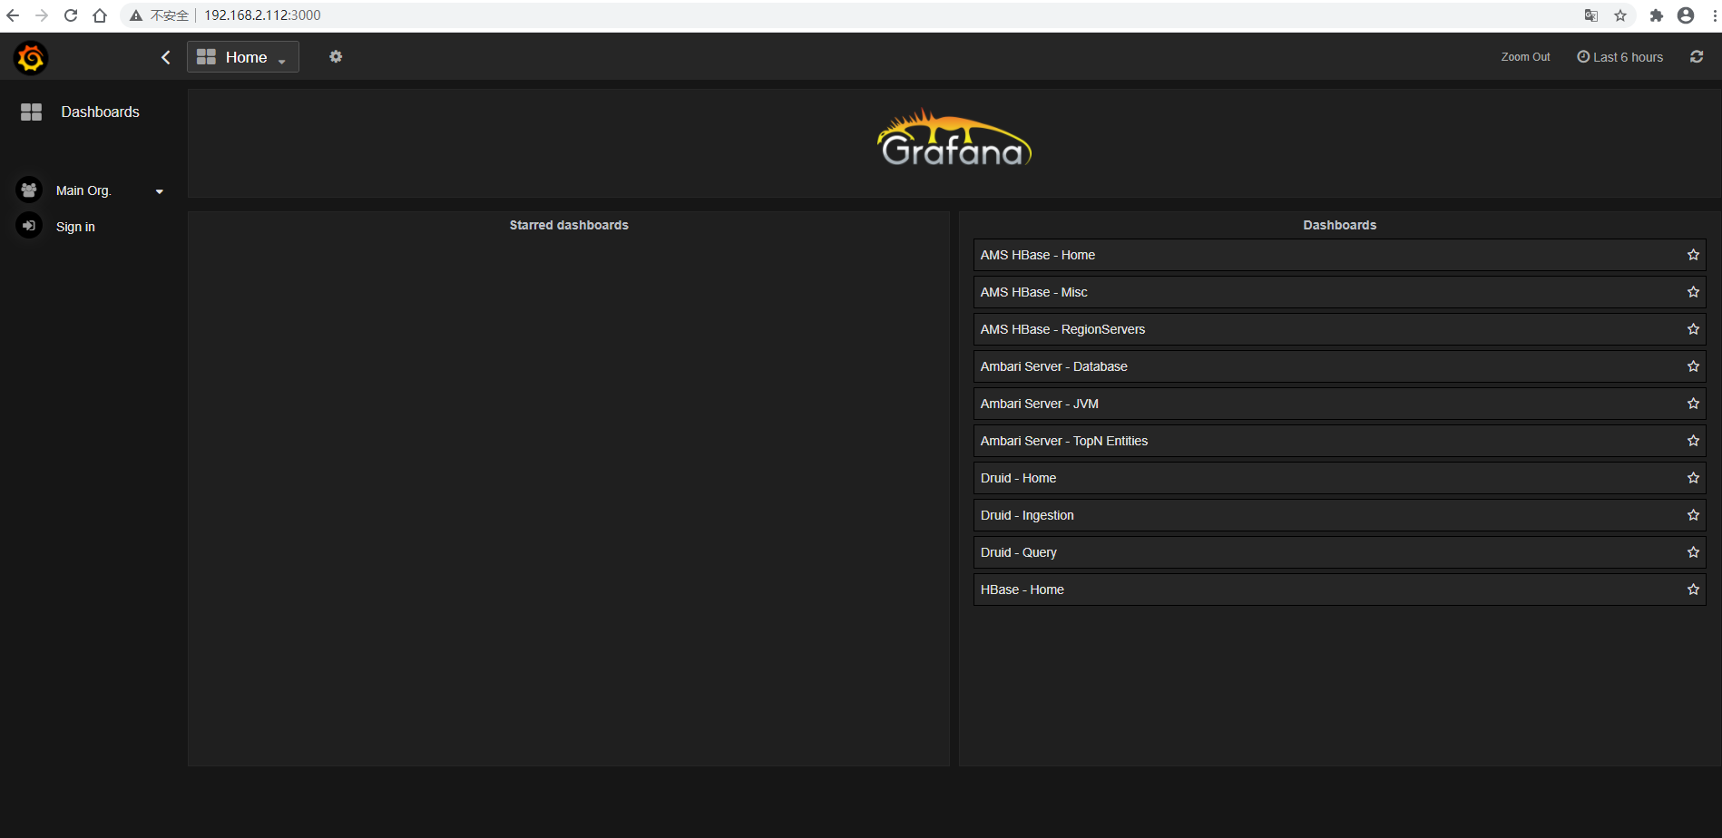Open the Druid - Home dashboard

click(1339, 478)
